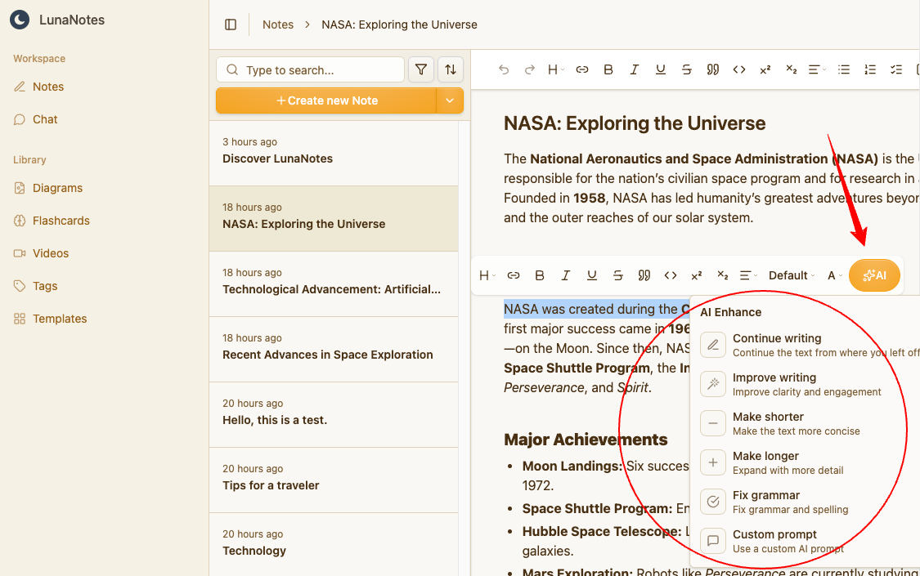Apply superscript in floating toolbar
Screen dimensions: 920x576
click(697, 275)
